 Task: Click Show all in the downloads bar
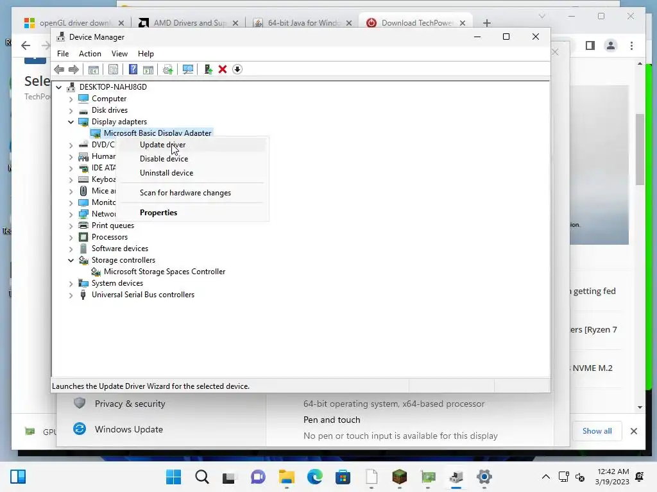pyautogui.click(x=597, y=431)
